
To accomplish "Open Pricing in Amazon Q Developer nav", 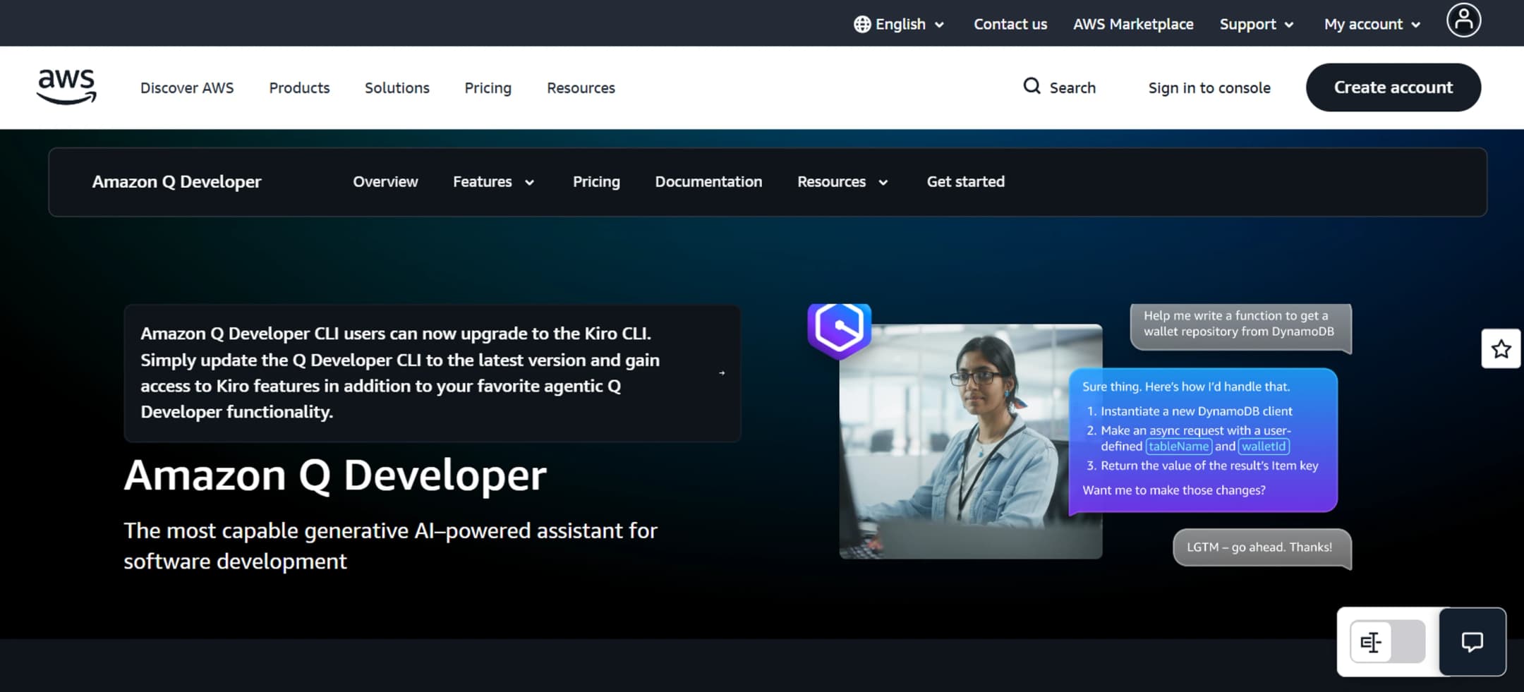I will coord(596,182).
